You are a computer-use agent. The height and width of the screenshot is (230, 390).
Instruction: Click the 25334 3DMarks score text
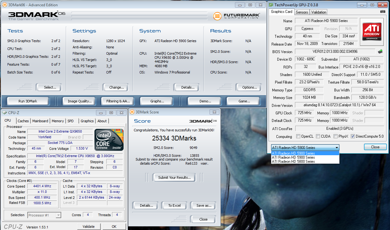coord(174,138)
